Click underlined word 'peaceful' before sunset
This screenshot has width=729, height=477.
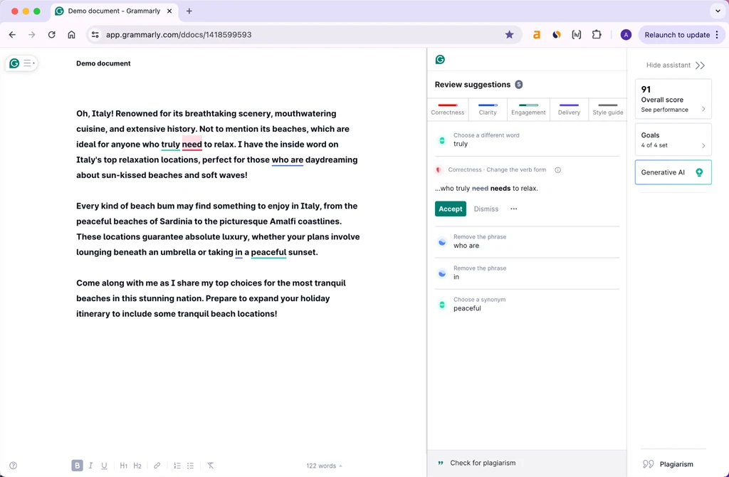coord(268,252)
